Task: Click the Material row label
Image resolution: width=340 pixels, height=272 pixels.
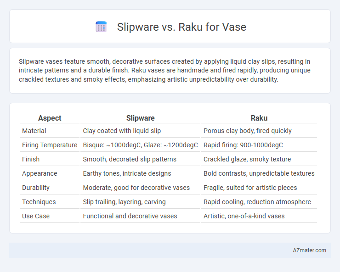Action: 34,131
